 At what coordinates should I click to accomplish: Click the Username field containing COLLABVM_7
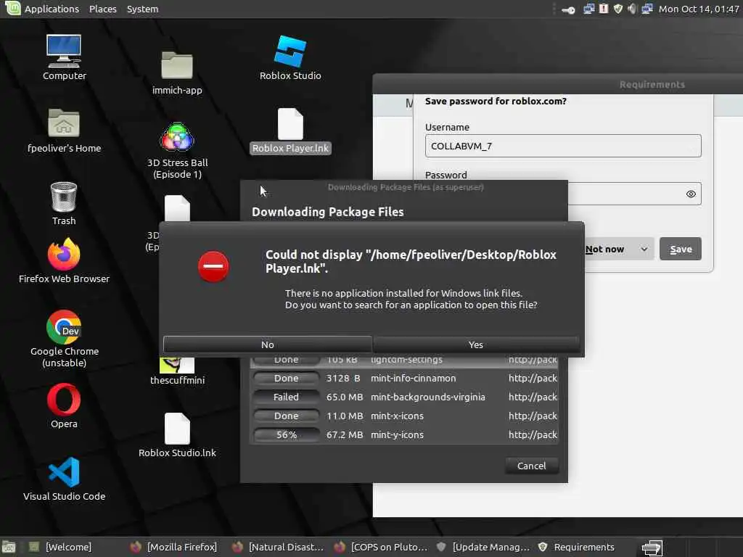click(563, 146)
